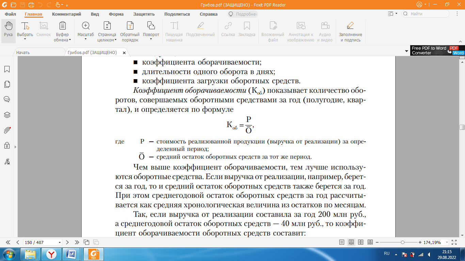Click the user account icon in title bar
This screenshot has height=261, width=465.
(419, 5)
